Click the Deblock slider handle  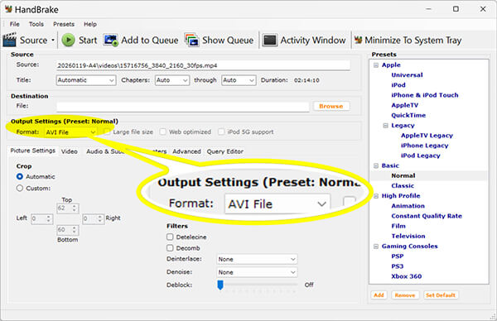pyautogui.click(x=220, y=285)
